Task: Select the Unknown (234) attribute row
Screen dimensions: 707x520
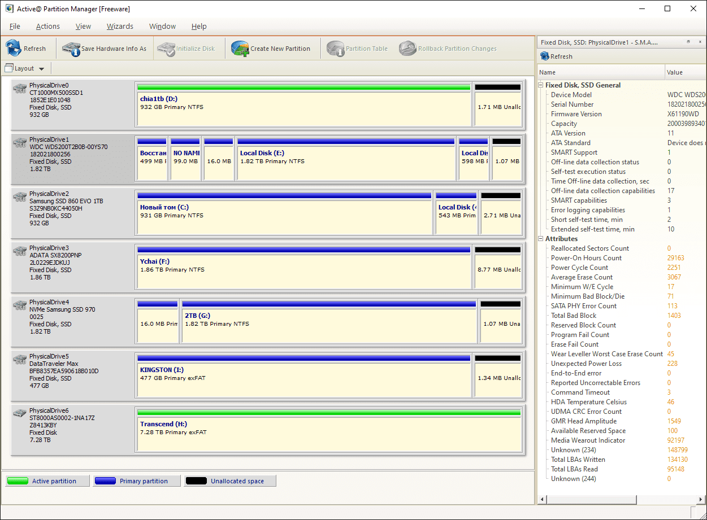Action: click(622, 450)
